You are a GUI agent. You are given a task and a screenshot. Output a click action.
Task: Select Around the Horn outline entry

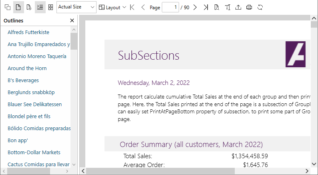tap(27, 68)
